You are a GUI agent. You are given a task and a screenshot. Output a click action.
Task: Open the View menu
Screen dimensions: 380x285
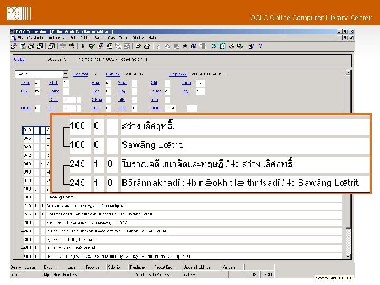click(x=111, y=38)
